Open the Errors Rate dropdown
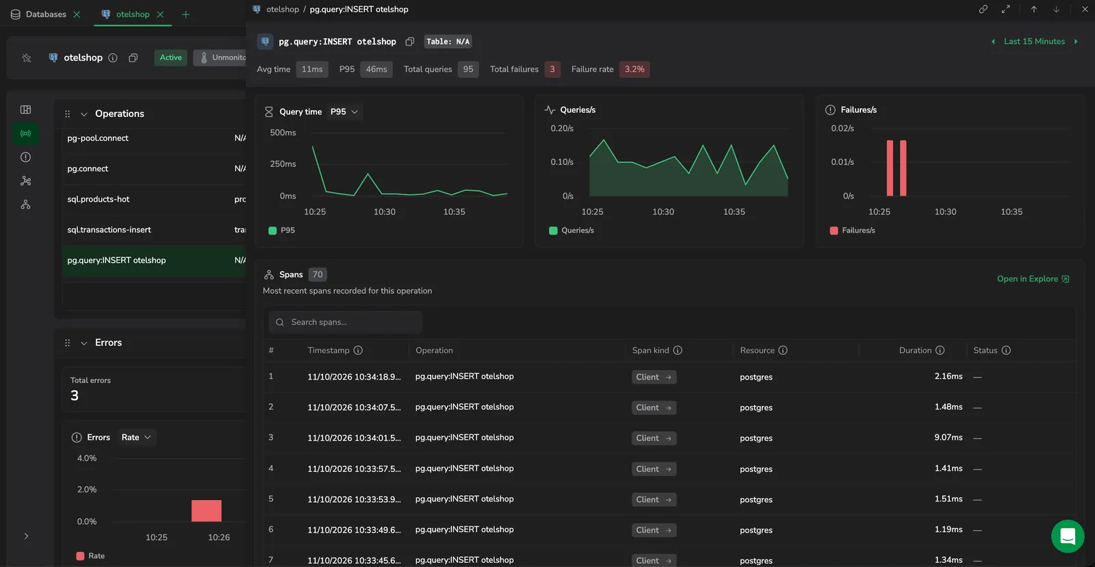 tap(136, 438)
